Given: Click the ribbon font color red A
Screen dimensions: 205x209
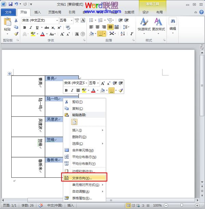Looking at the screenshot, I should point(43,34).
